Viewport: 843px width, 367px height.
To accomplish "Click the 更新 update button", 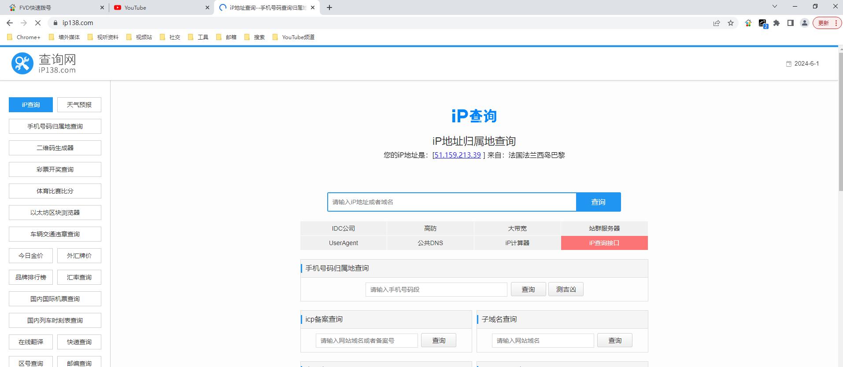I will [x=827, y=23].
